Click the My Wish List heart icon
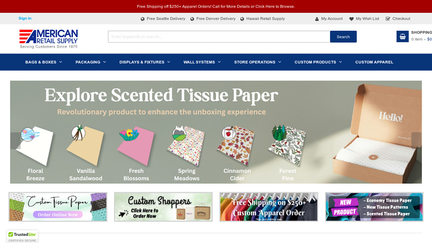 tap(352, 19)
